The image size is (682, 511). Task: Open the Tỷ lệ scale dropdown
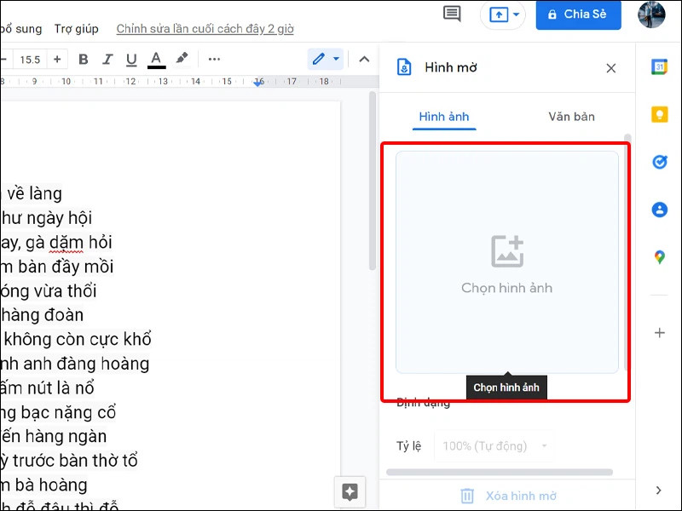click(x=494, y=445)
